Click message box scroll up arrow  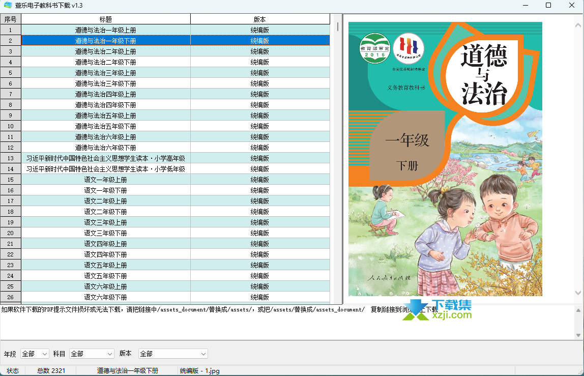coord(578,310)
